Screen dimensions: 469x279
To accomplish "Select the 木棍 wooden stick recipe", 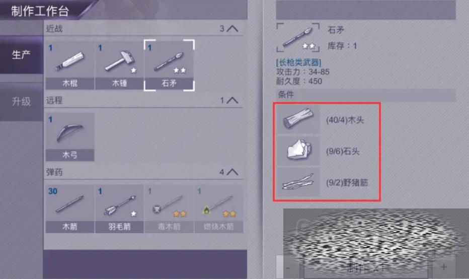I will tap(69, 65).
